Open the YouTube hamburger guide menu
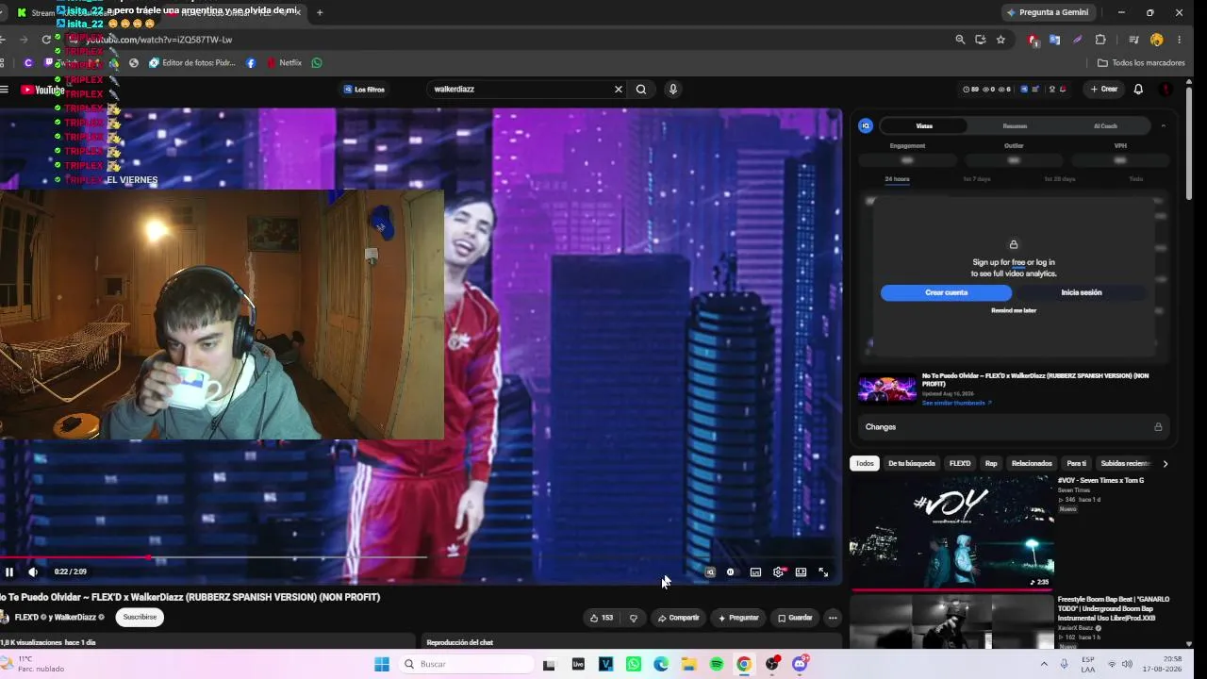This screenshot has width=1207, height=679. click(x=5, y=90)
